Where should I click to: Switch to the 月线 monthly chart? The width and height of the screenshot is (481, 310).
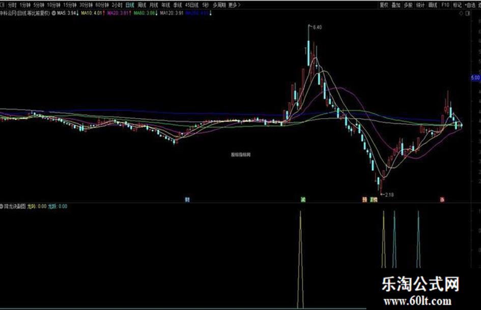(x=154, y=5)
